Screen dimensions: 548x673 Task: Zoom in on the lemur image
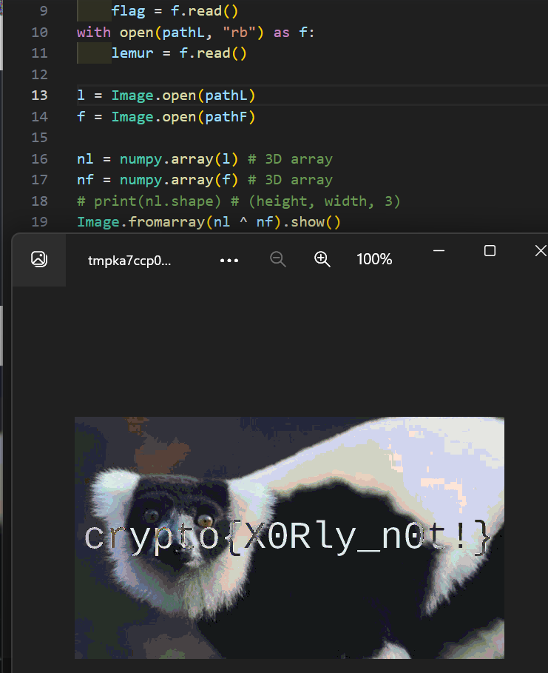pyautogui.click(x=322, y=259)
